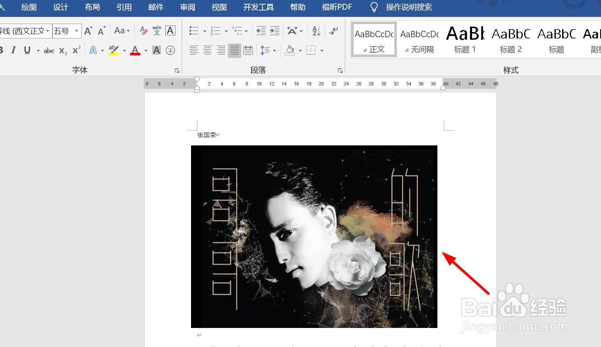
Task: Select the yellow text highlight swatch
Action: (x=113, y=50)
